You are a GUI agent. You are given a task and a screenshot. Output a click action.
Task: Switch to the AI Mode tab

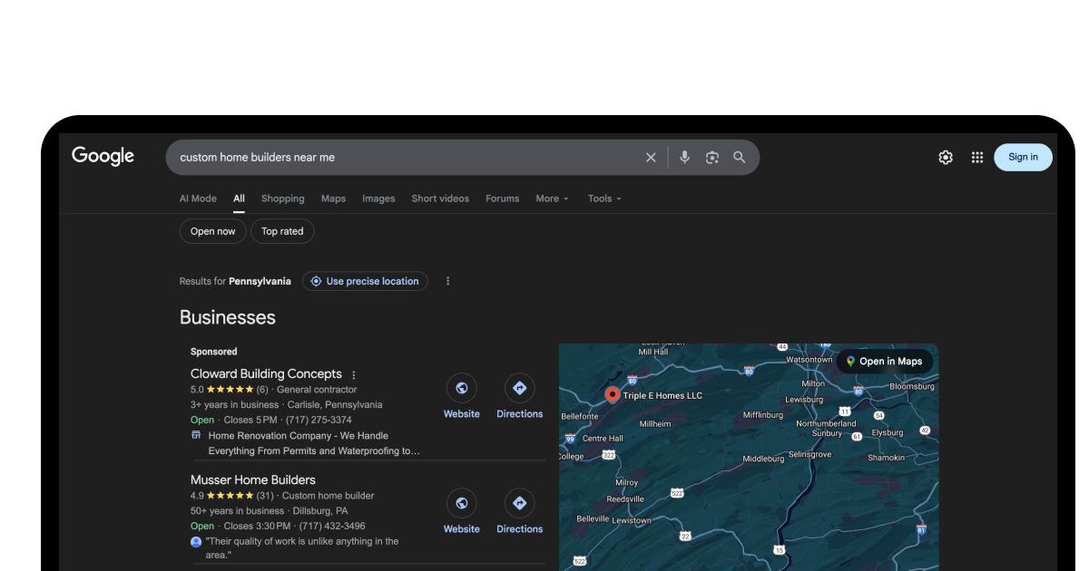pos(198,198)
